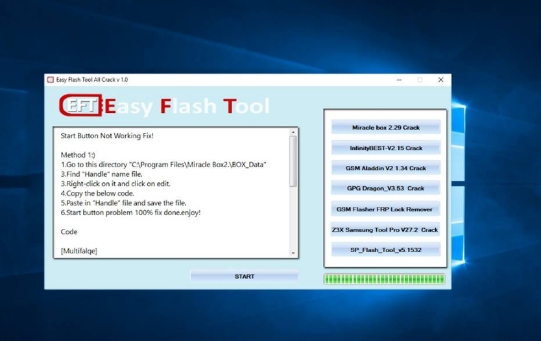Viewport: 541px width, 341px height.
Task: Click the Easy Flash Tool title bar icon
Action: 51,80
